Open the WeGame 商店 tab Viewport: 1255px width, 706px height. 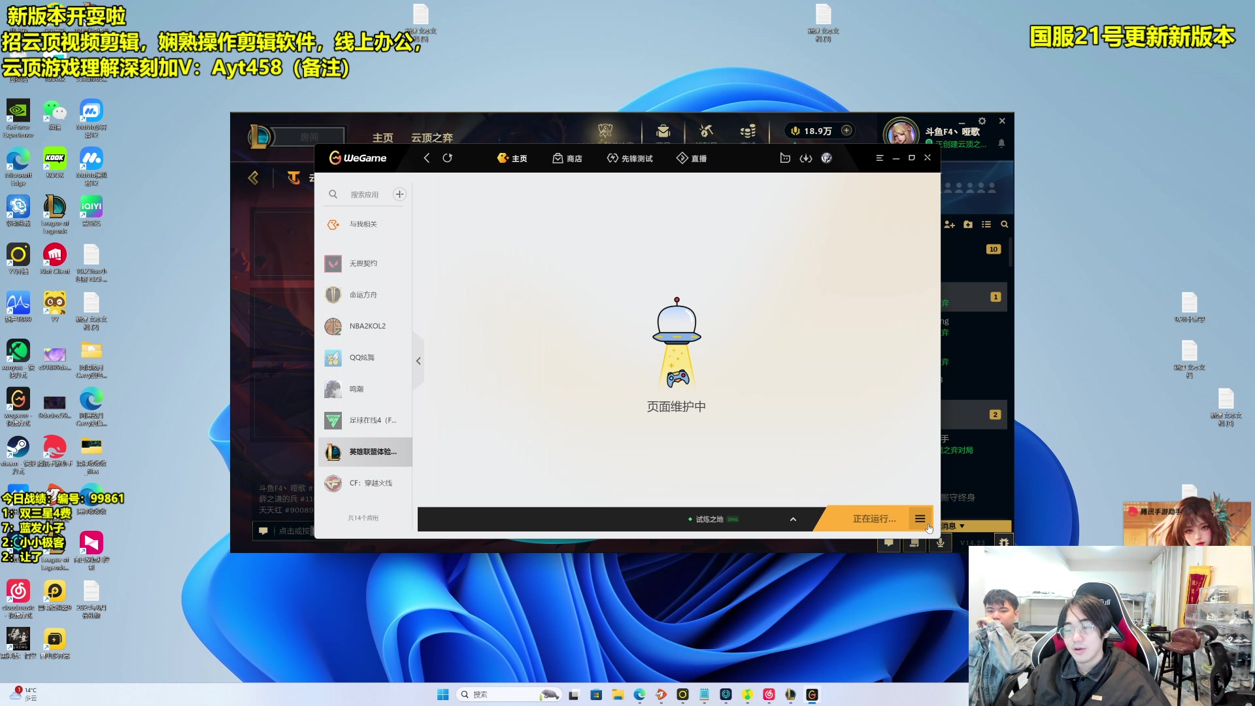pos(567,158)
